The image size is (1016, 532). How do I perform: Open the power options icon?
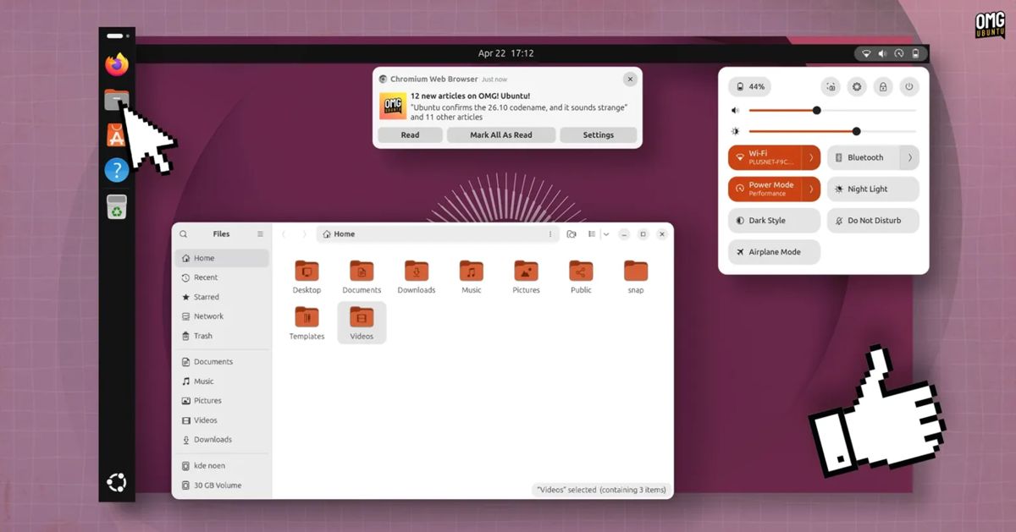tap(909, 86)
